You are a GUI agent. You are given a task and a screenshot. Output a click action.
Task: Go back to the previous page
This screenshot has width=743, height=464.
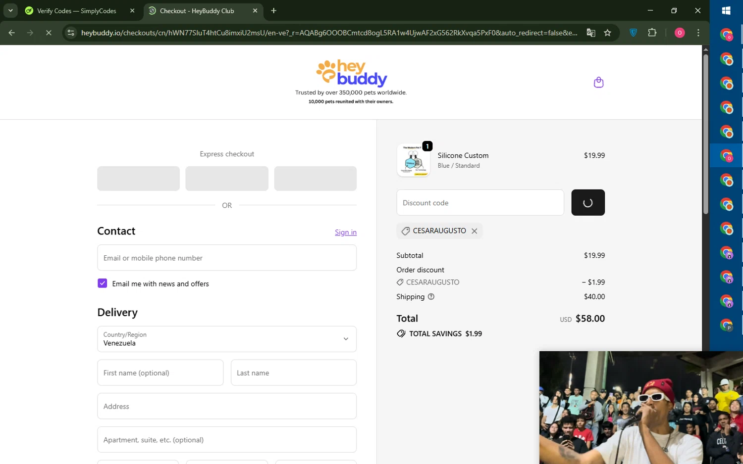[x=12, y=33]
